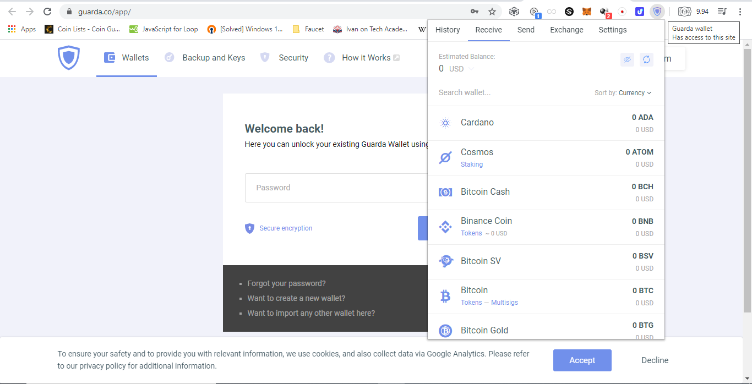Accept the cookies notice

(582, 360)
